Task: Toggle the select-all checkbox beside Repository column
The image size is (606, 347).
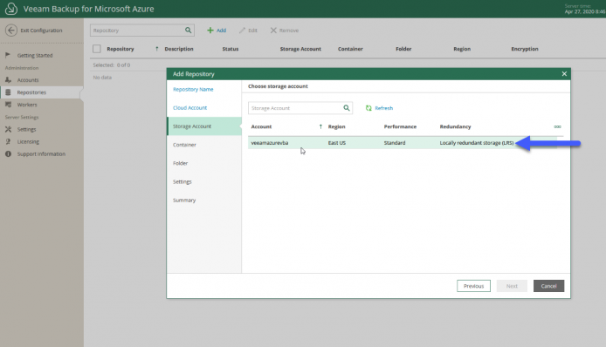Action: 97,49
